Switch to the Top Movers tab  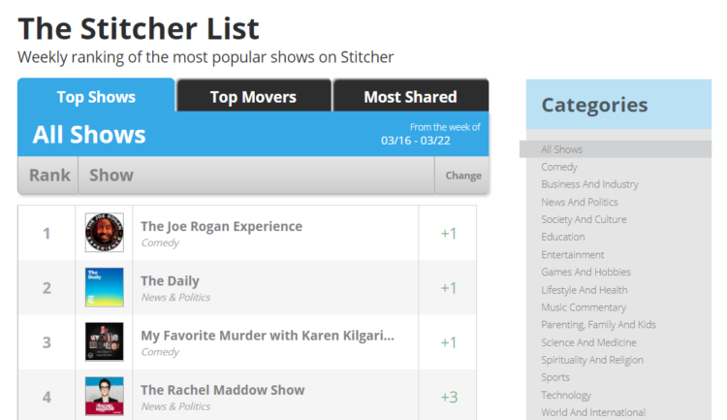tap(253, 97)
